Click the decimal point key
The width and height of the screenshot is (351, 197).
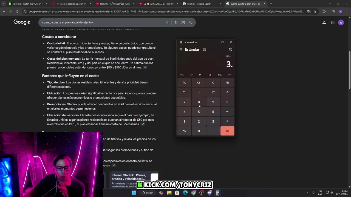213,131
